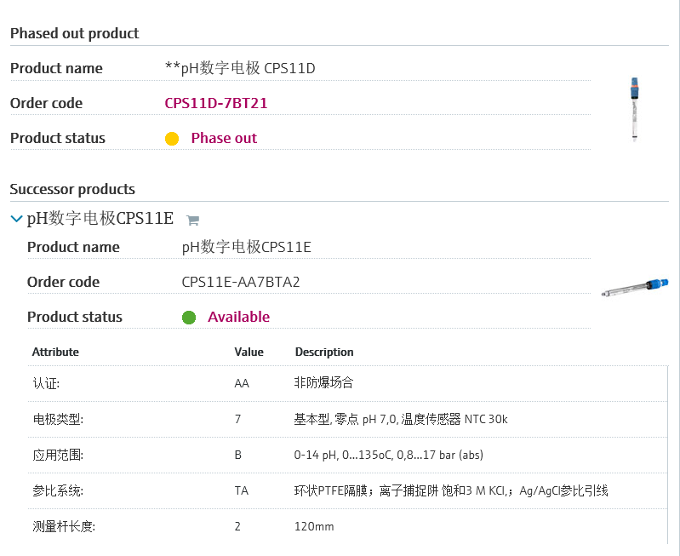Screen dimensions: 680x556
Task: Open the CPS11D vertical electrode product thumbnail
Action: (633, 109)
